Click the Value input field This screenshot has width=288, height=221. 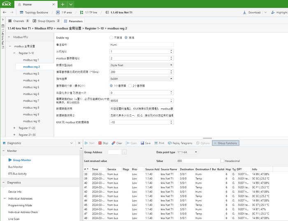pyautogui.click(x=198, y=161)
